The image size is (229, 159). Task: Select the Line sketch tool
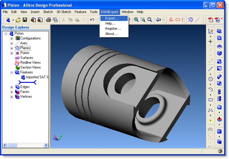click(x=210, y=69)
